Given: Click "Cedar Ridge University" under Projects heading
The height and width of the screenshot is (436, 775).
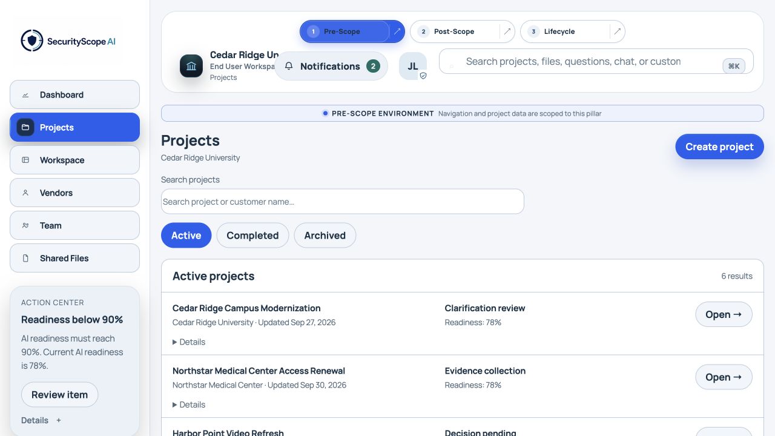Looking at the screenshot, I should click(200, 158).
